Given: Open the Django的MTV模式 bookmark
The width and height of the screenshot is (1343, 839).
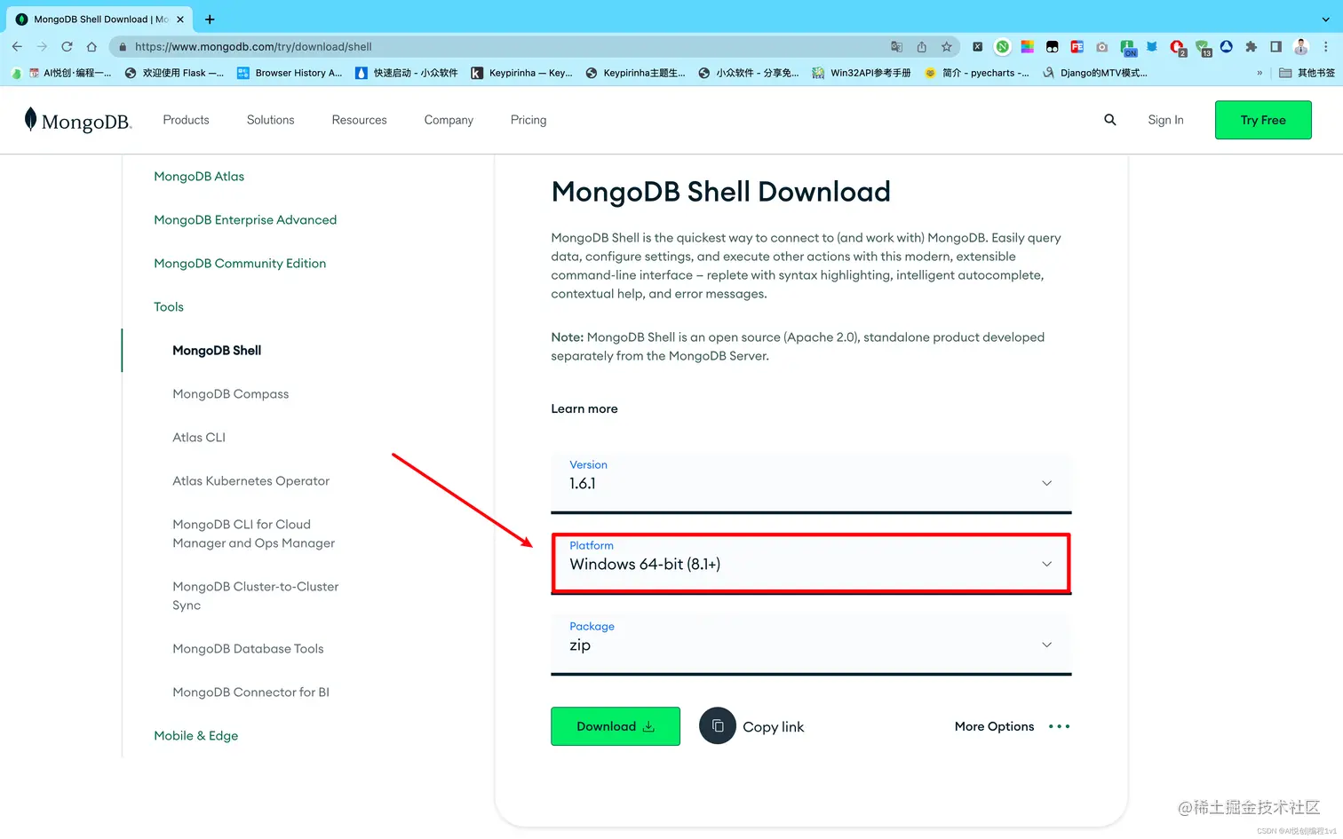Looking at the screenshot, I should (1095, 73).
